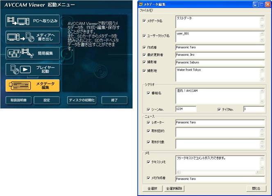Toggle the テイクNo. checkbox
This screenshot has width=272, height=196.
pos(219,109)
